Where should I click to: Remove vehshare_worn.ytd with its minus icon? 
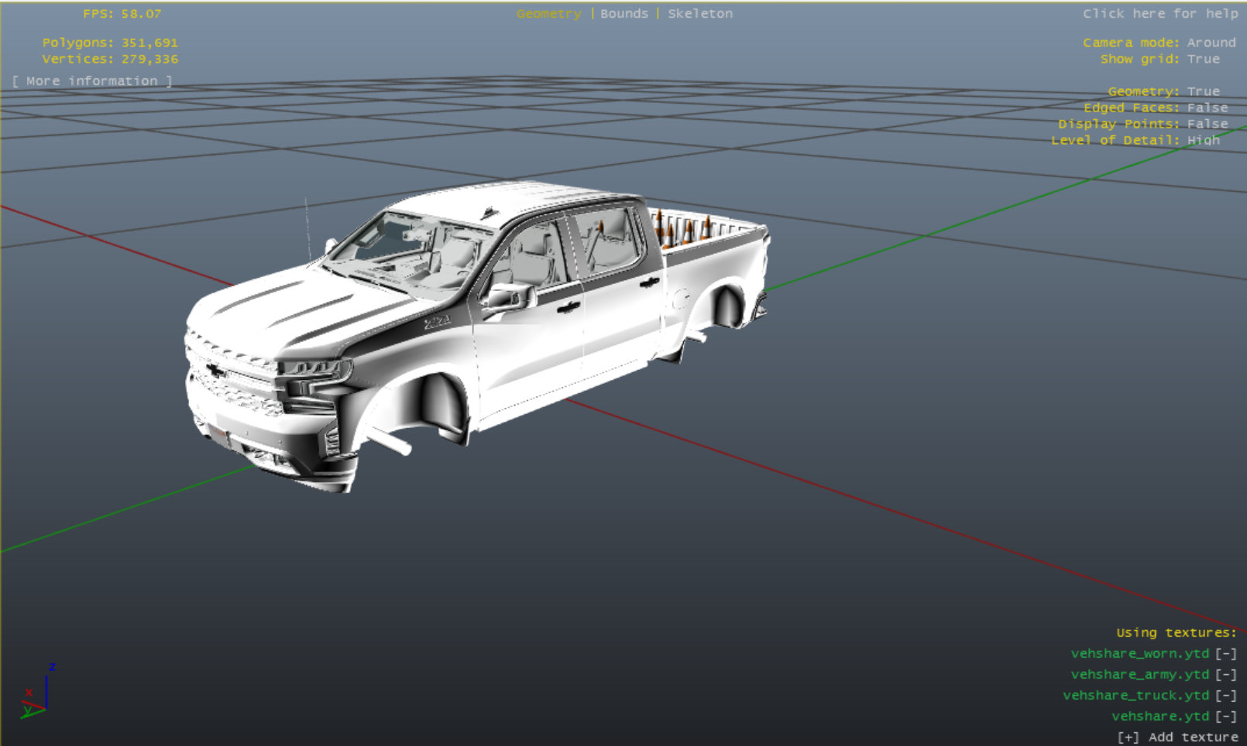click(1225, 654)
